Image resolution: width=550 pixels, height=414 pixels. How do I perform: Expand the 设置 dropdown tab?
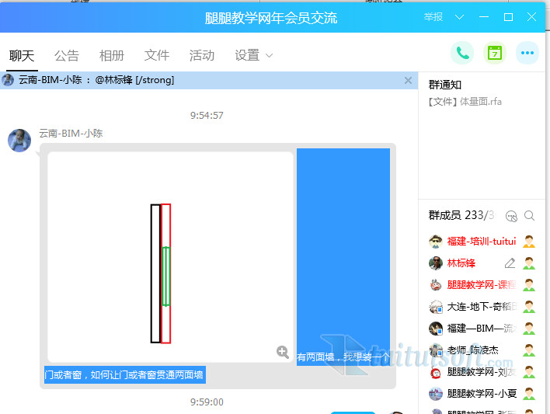tap(254, 55)
